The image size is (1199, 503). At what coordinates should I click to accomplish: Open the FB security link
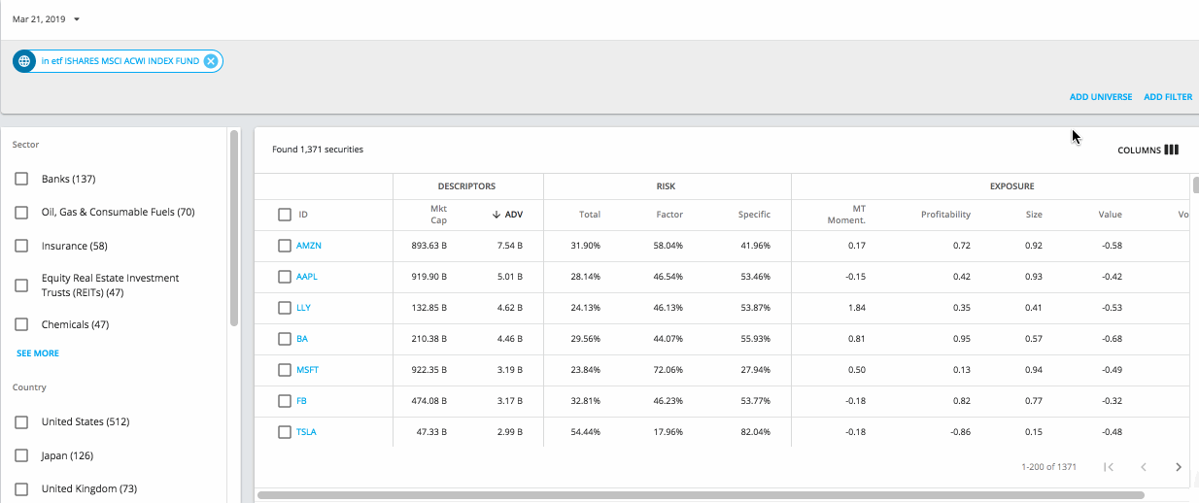[301, 401]
